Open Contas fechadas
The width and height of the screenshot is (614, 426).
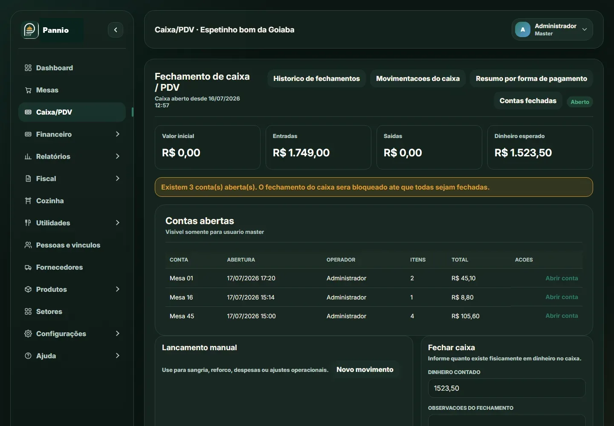pyautogui.click(x=528, y=101)
